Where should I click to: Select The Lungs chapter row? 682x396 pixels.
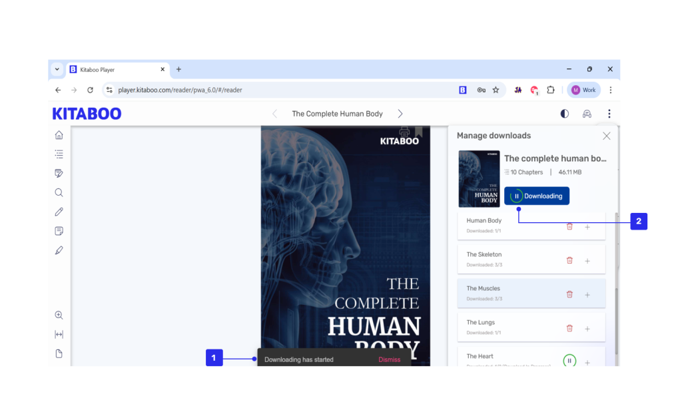[531, 327]
